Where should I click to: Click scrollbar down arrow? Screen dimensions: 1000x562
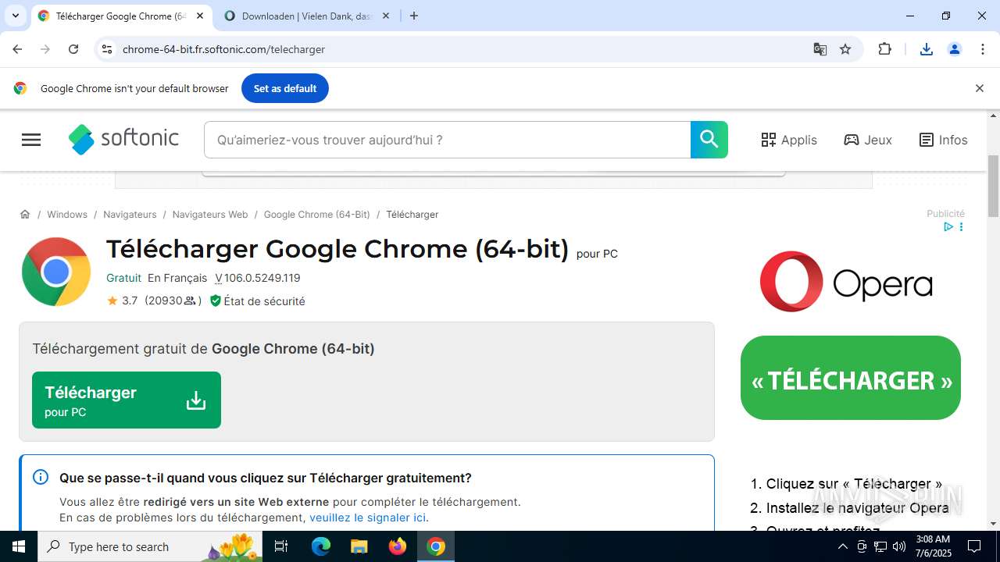993,524
